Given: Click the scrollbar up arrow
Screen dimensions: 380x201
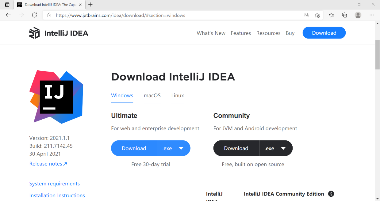Looking at the screenshot, I should [378, 24].
